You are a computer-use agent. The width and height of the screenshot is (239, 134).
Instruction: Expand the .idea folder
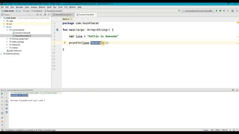pos(4,21)
